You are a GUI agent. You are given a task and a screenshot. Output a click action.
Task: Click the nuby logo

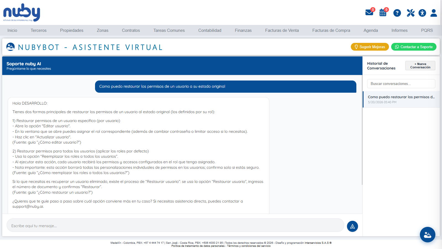pos(22,12)
